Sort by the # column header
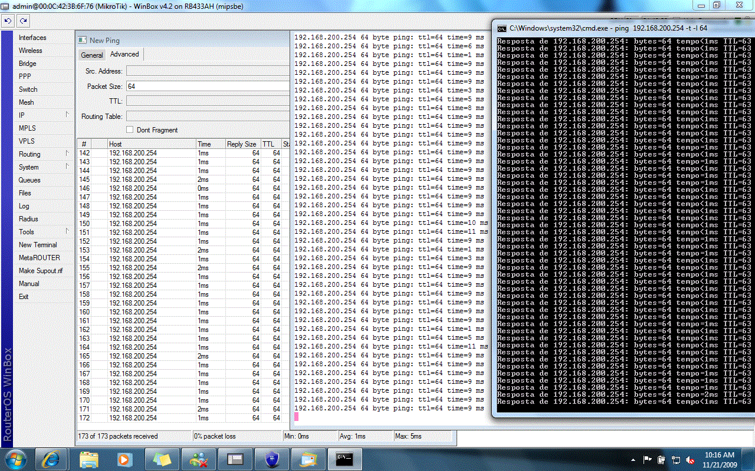 point(84,144)
